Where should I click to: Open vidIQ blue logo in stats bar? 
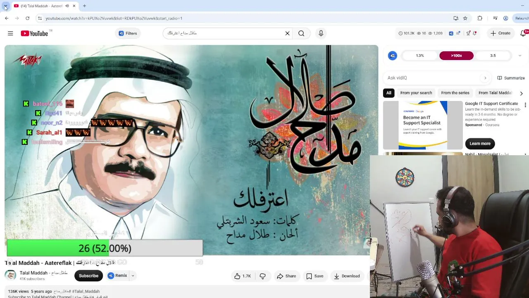[x=451, y=34]
